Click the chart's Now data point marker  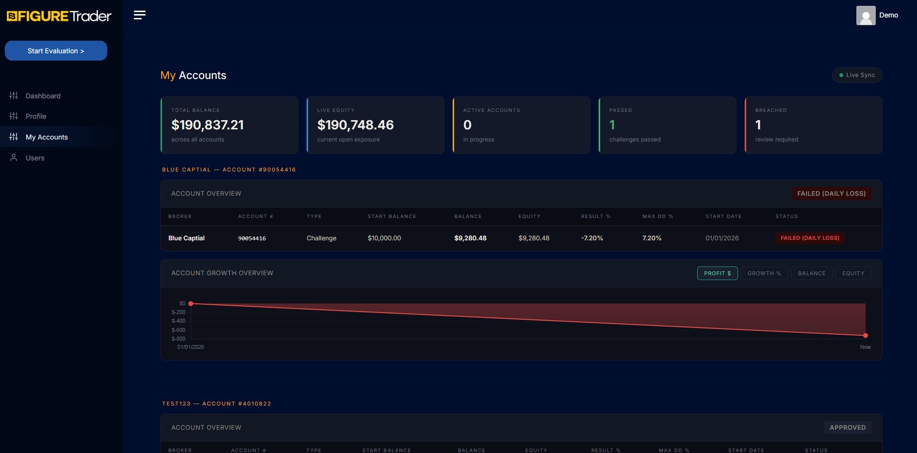point(866,335)
